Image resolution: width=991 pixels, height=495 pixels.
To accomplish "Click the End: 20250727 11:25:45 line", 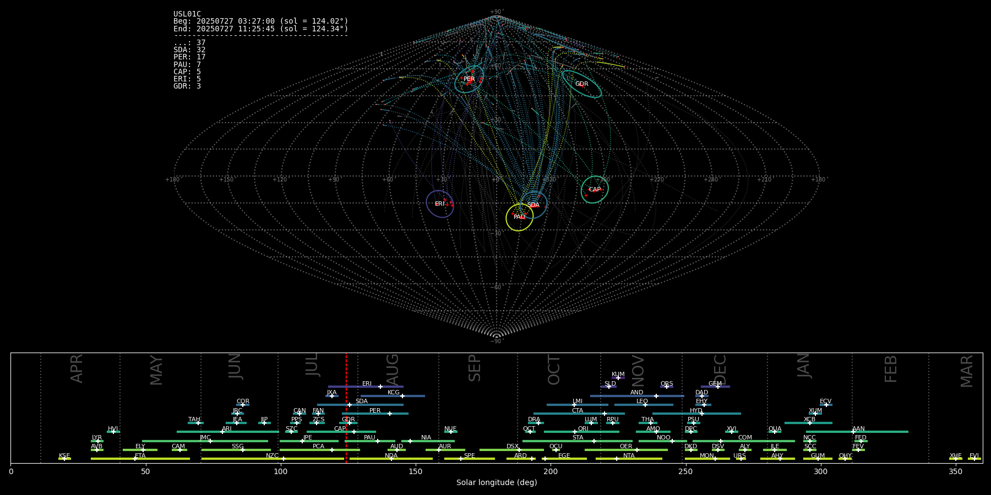I will coord(261,29).
